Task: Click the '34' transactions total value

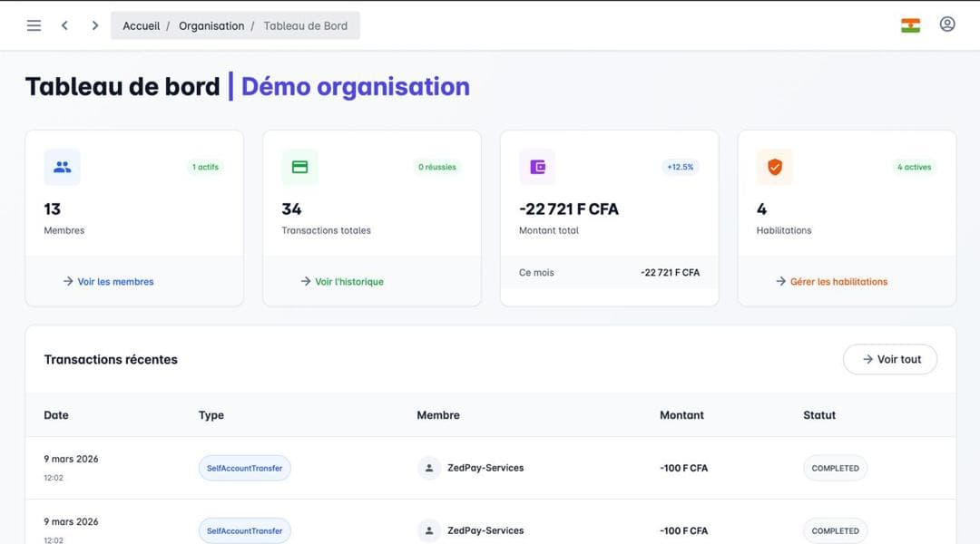Action: point(291,209)
